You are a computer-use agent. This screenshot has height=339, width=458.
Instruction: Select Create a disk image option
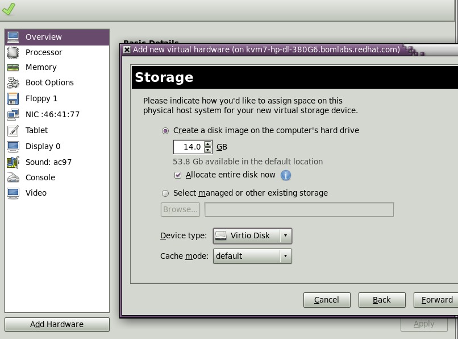(165, 130)
